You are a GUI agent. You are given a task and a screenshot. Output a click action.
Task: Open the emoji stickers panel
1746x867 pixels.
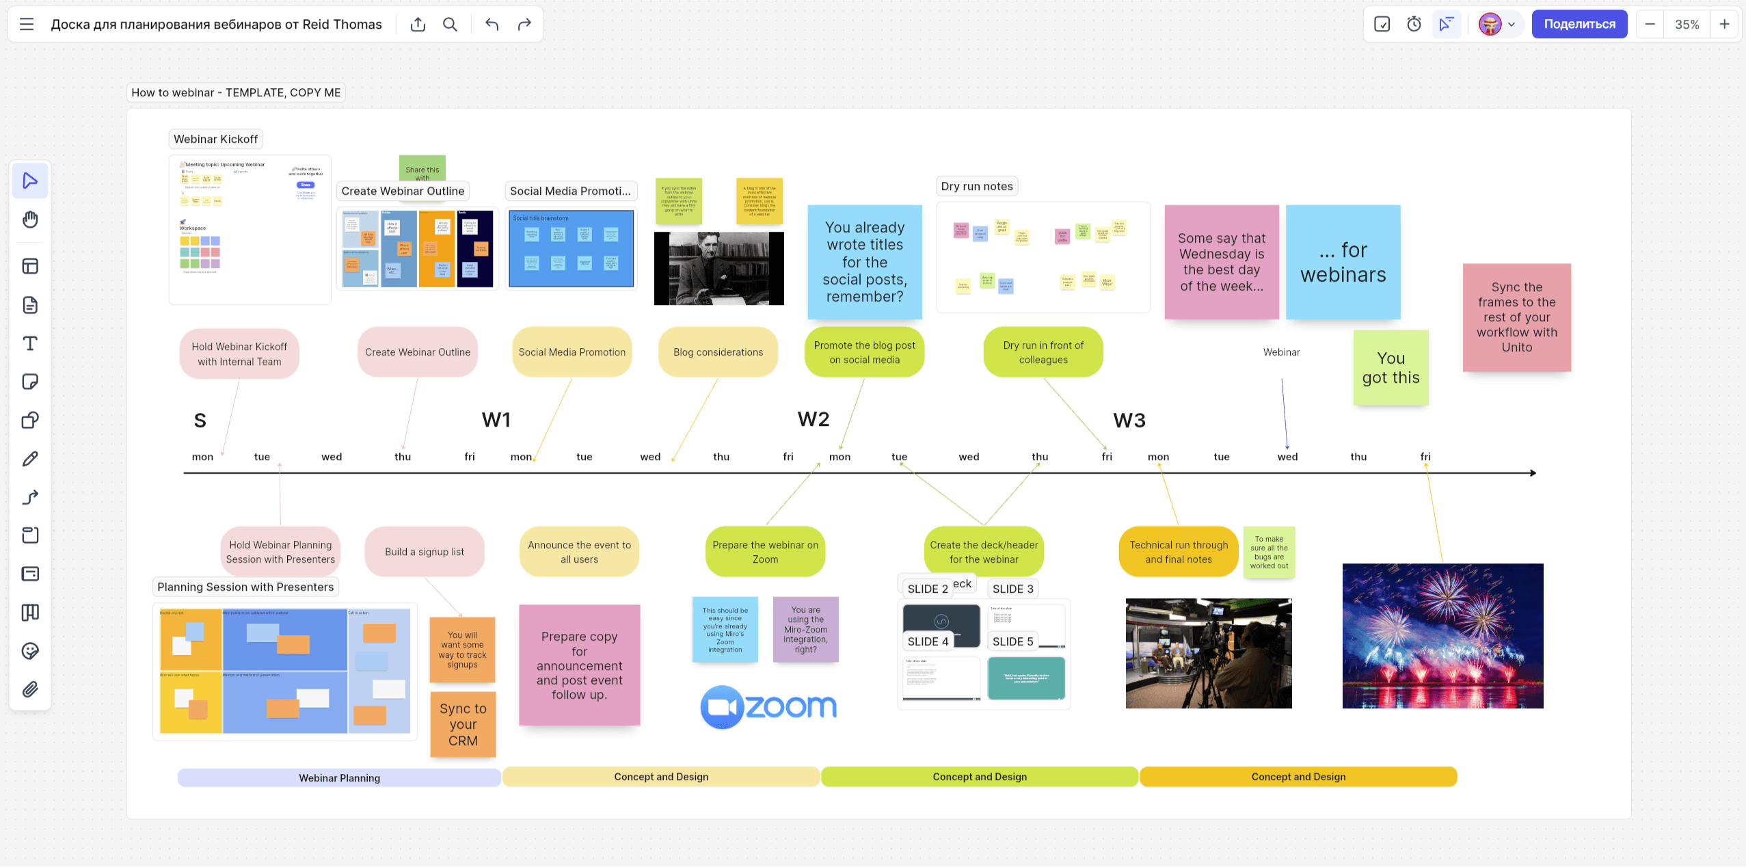(x=30, y=651)
